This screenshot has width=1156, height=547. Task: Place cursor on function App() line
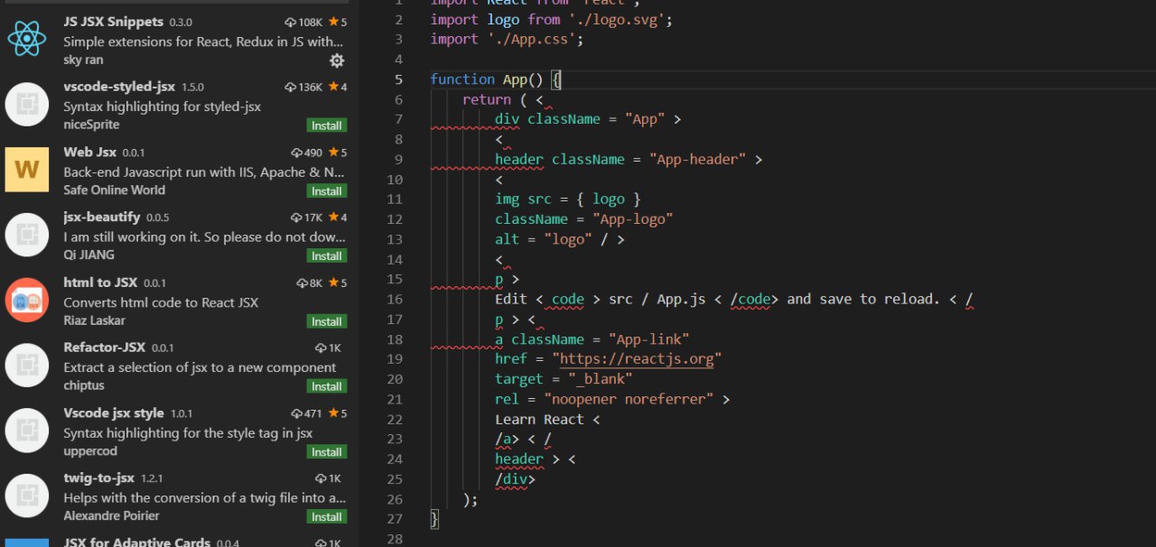tap(496, 79)
